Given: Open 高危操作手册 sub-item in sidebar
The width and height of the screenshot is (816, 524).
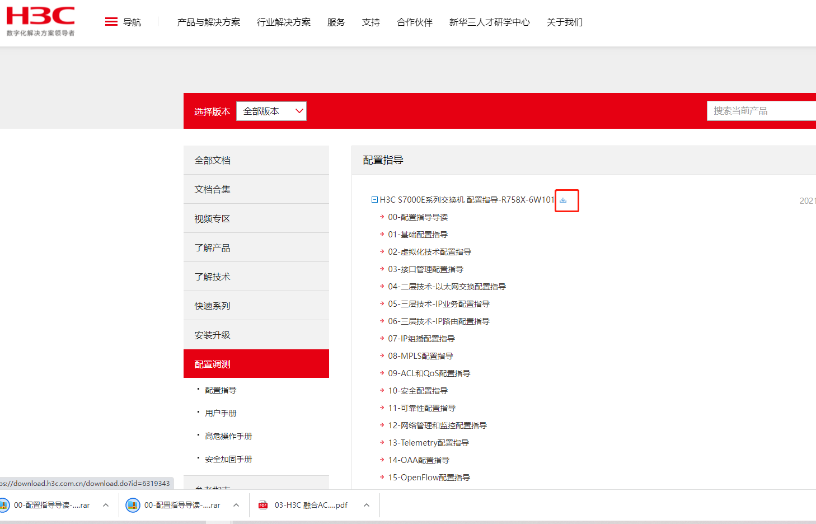Looking at the screenshot, I should click(228, 436).
